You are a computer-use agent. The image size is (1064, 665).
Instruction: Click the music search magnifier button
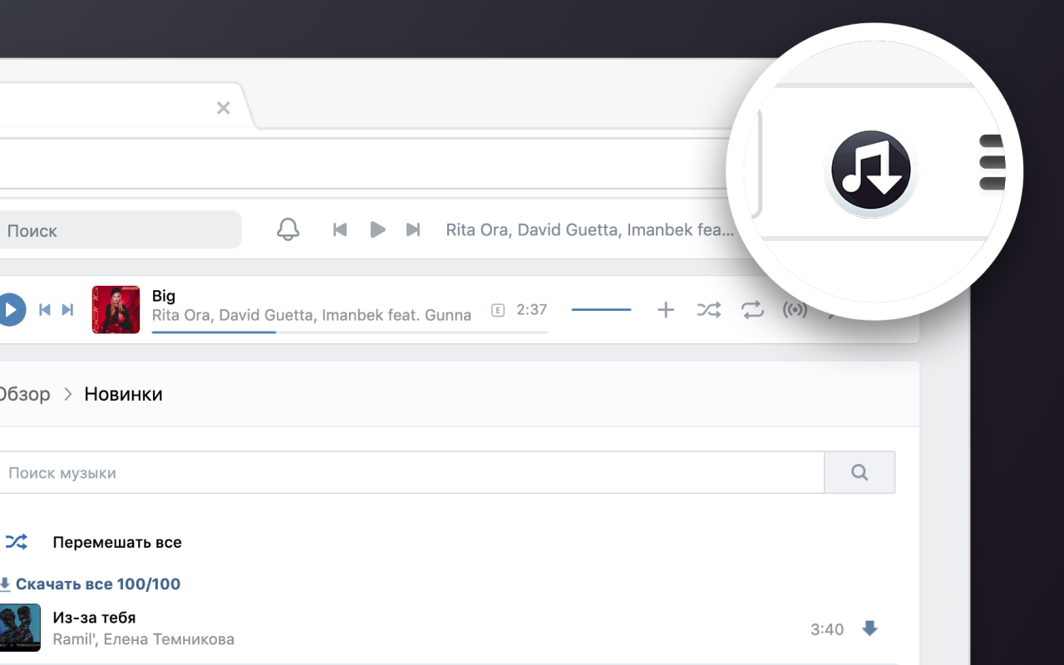(x=860, y=473)
